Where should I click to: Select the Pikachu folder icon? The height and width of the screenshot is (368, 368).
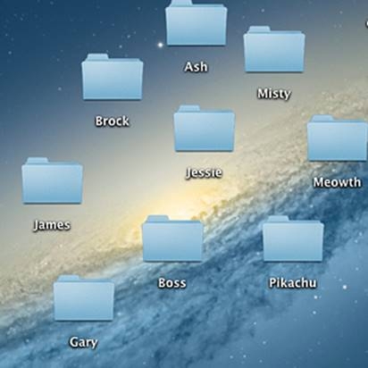coord(293,238)
